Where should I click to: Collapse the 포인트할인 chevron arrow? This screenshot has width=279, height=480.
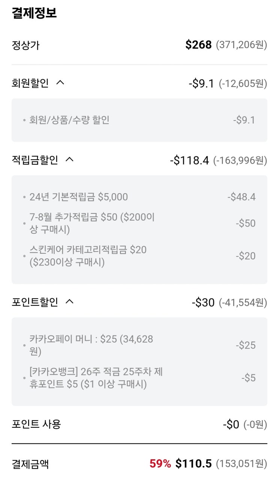[69, 302]
